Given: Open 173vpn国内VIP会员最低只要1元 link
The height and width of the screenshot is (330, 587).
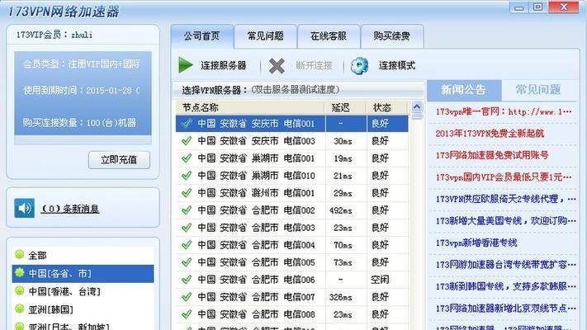Looking at the screenshot, I should click(x=504, y=177).
